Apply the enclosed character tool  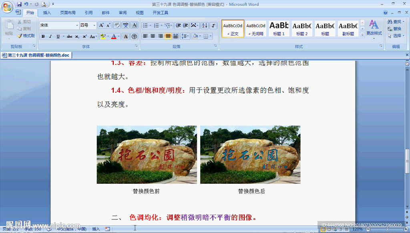pyautogui.click(x=134, y=36)
